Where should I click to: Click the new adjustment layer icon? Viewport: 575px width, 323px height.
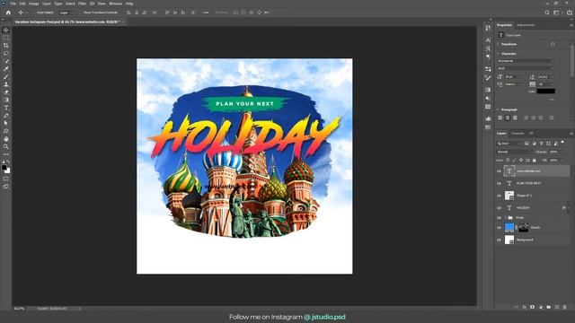pyautogui.click(x=541, y=307)
